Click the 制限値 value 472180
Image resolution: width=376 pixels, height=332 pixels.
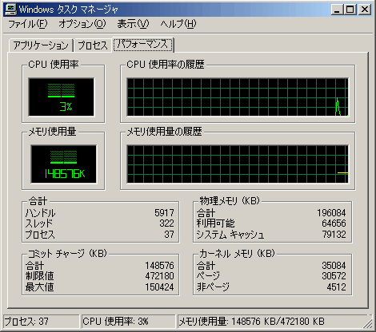coord(159,276)
